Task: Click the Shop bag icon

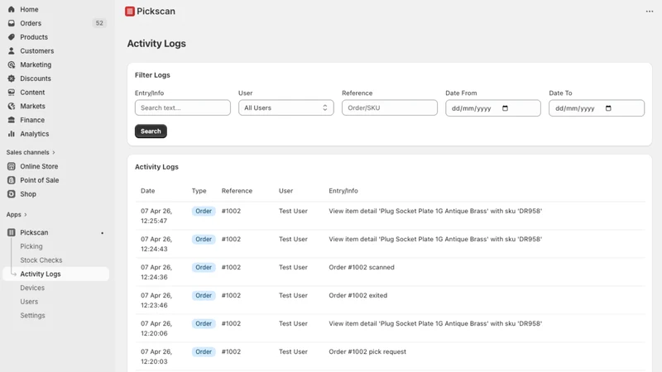Action: click(x=12, y=194)
